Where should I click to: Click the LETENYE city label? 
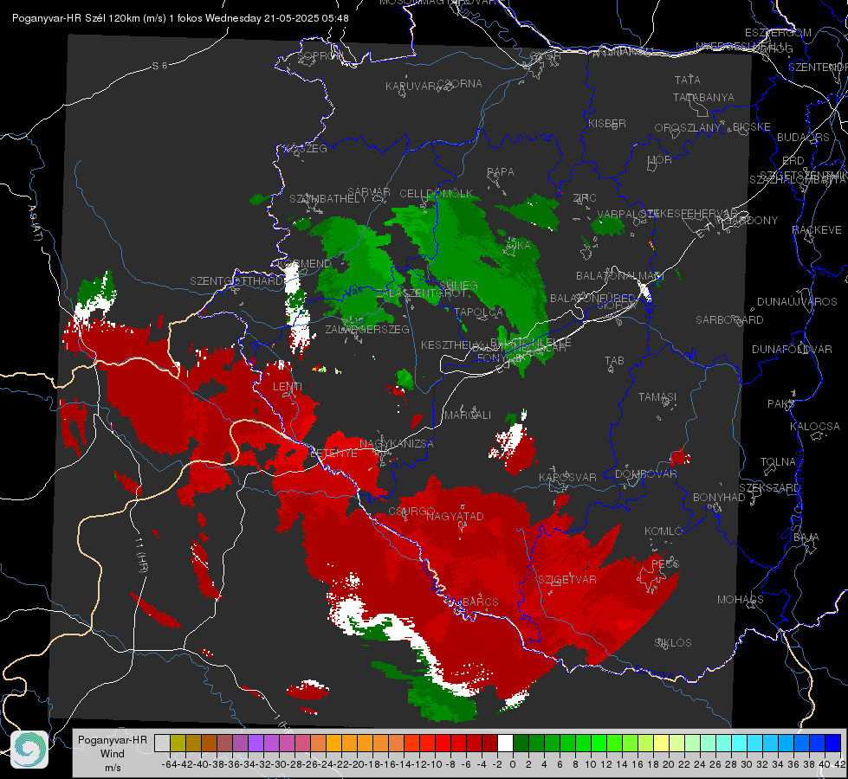333,453
